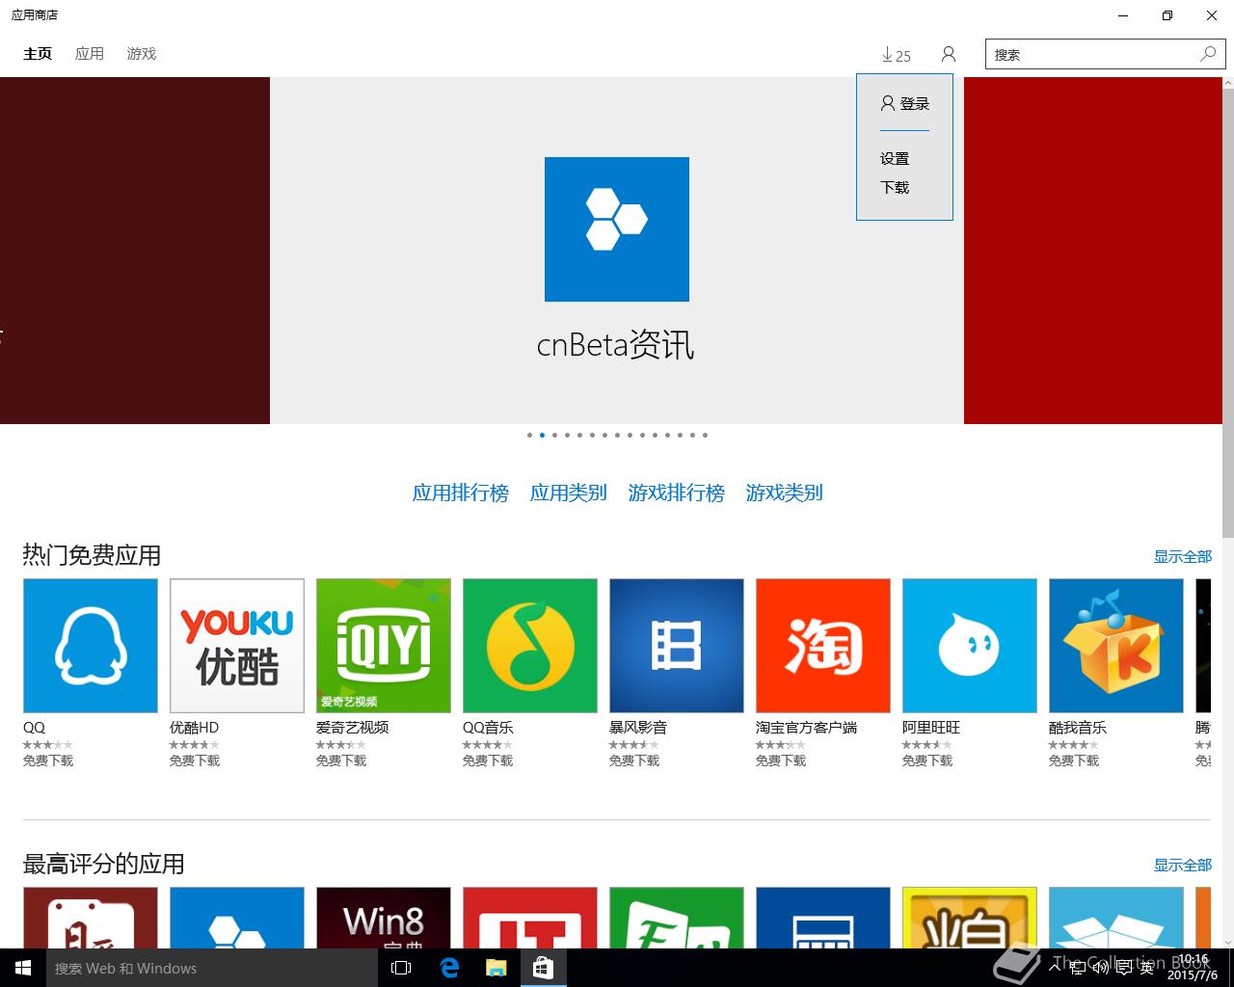The image size is (1234, 987).
Task: Click 免费下载 under QQ音乐
Action: 488,760
